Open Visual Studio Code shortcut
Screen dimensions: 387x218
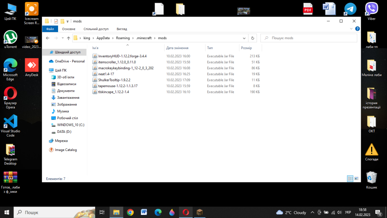point(10,126)
